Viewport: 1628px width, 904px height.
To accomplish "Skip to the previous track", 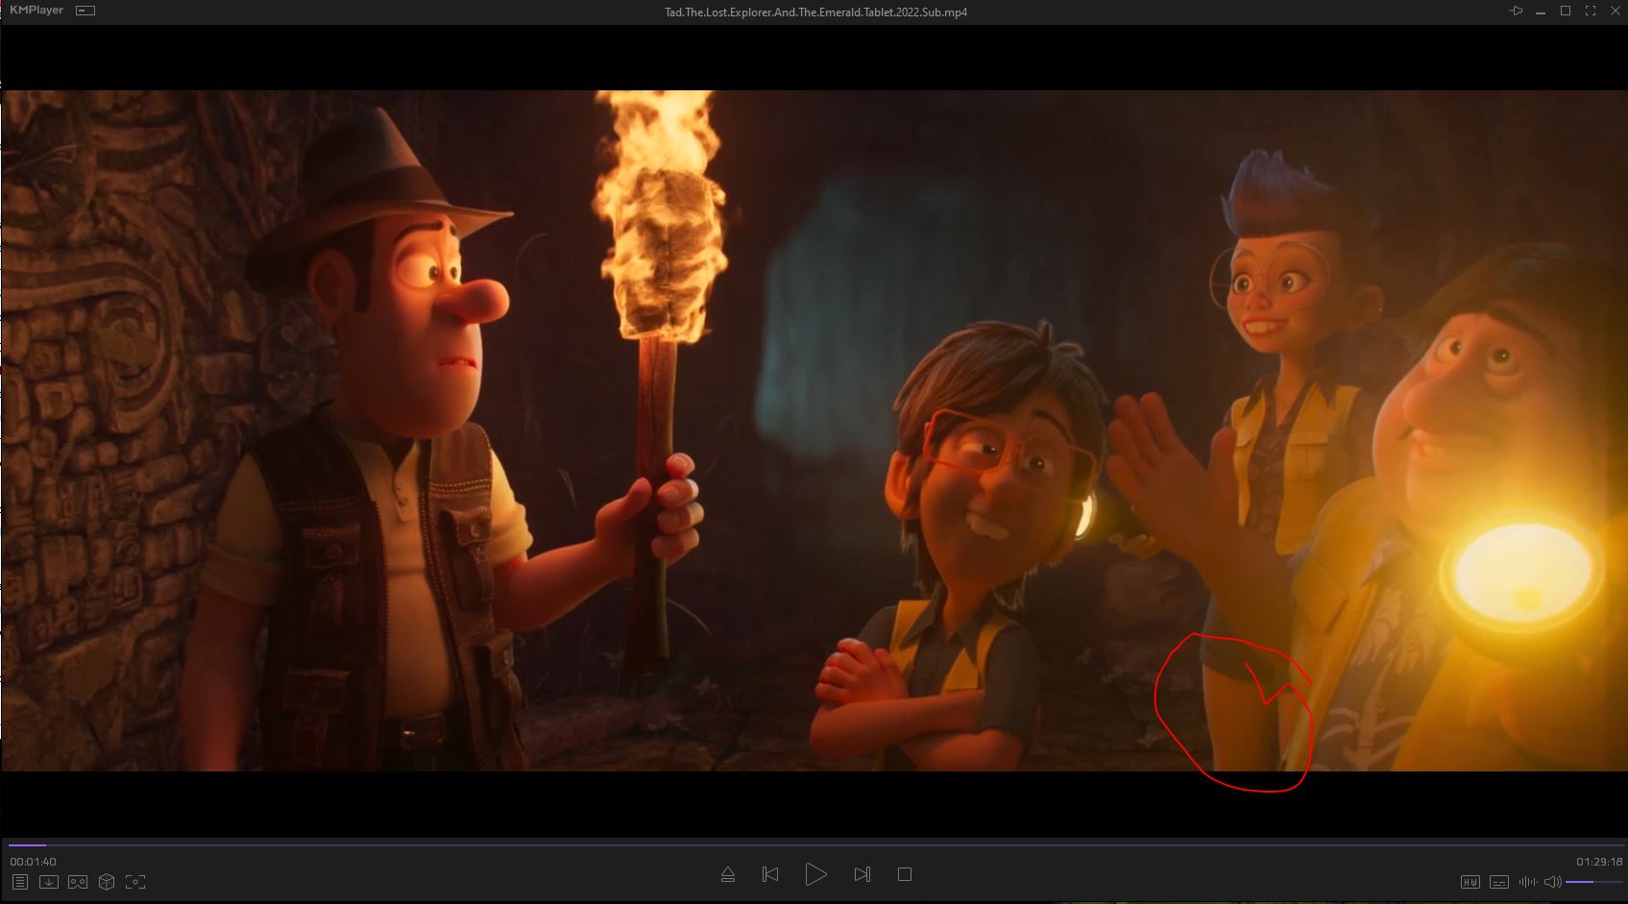I will click(770, 874).
